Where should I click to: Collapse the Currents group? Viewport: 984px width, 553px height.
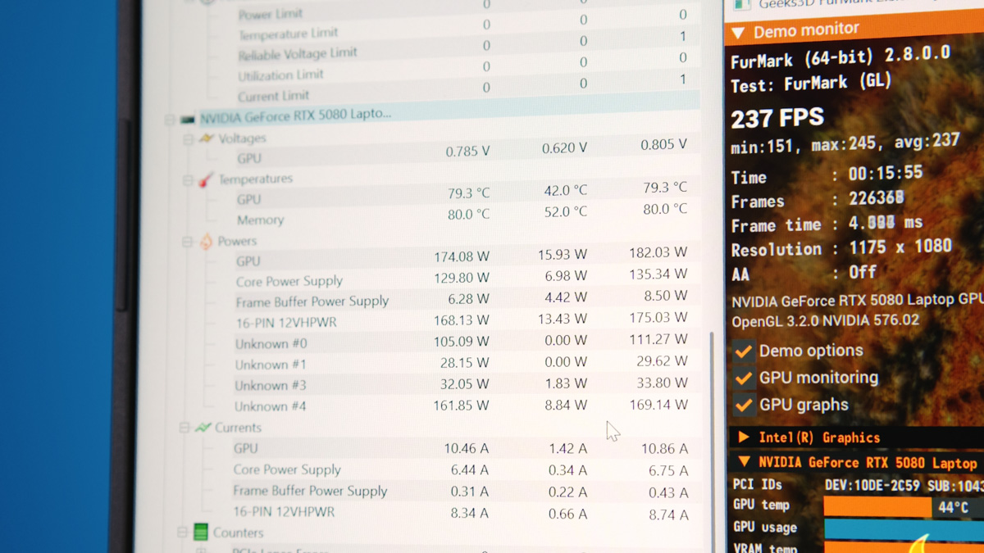point(184,428)
